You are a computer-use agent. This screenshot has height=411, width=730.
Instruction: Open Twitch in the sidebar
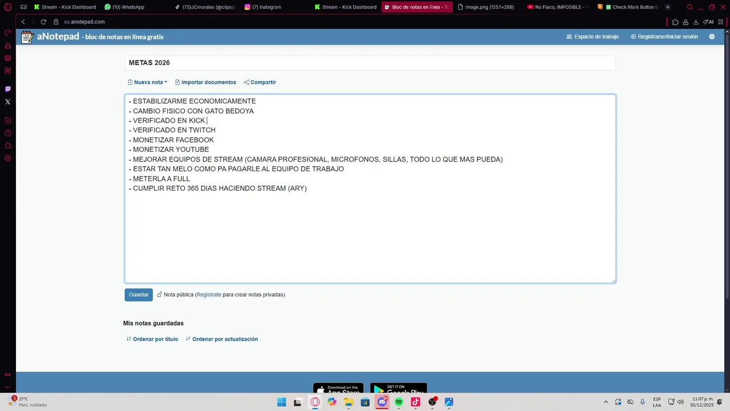click(x=7, y=89)
